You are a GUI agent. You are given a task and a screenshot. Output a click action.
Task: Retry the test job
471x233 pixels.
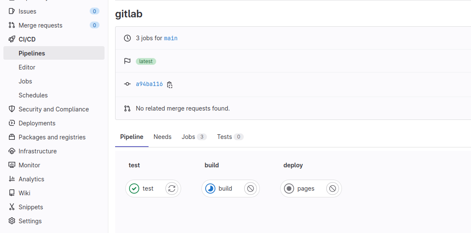(171, 189)
